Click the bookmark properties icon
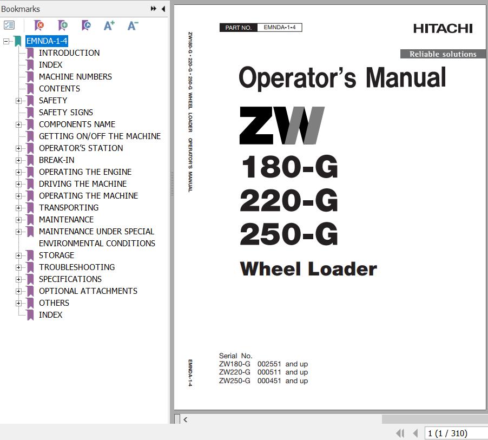The width and height of the screenshot is (488, 440). (x=85, y=25)
